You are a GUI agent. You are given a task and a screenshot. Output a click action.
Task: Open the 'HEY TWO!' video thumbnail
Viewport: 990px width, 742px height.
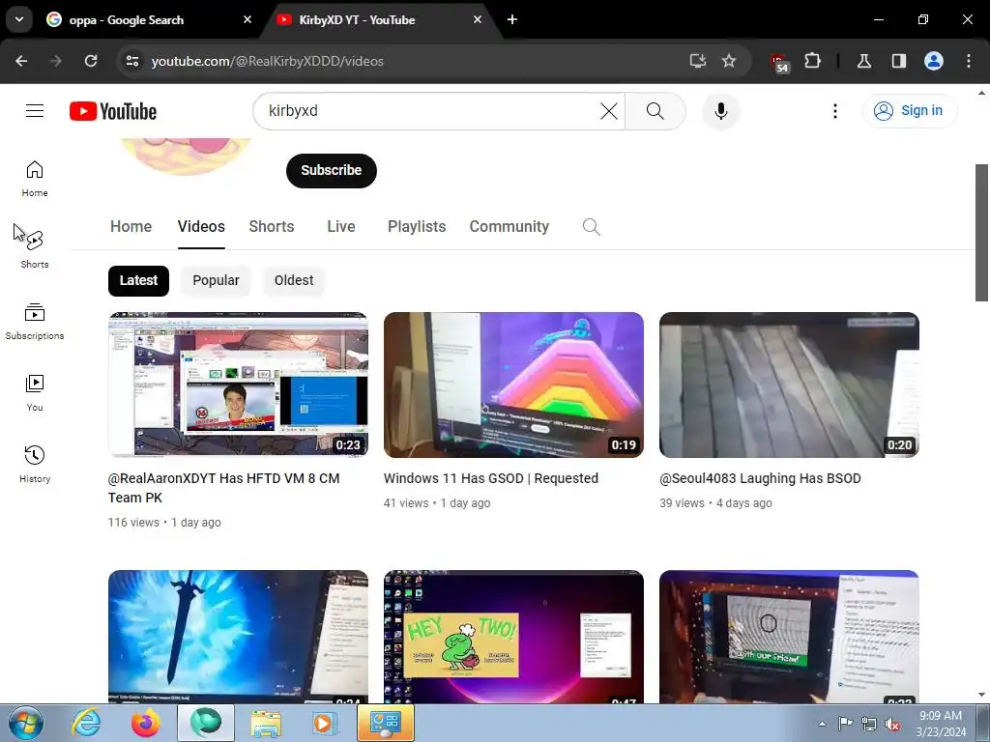point(513,636)
